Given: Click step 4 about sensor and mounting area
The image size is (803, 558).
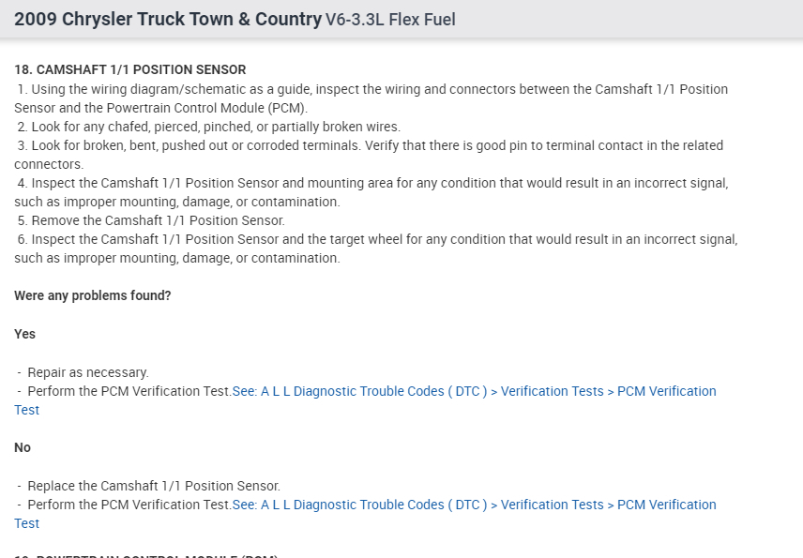Looking at the screenshot, I should (371, 183).
